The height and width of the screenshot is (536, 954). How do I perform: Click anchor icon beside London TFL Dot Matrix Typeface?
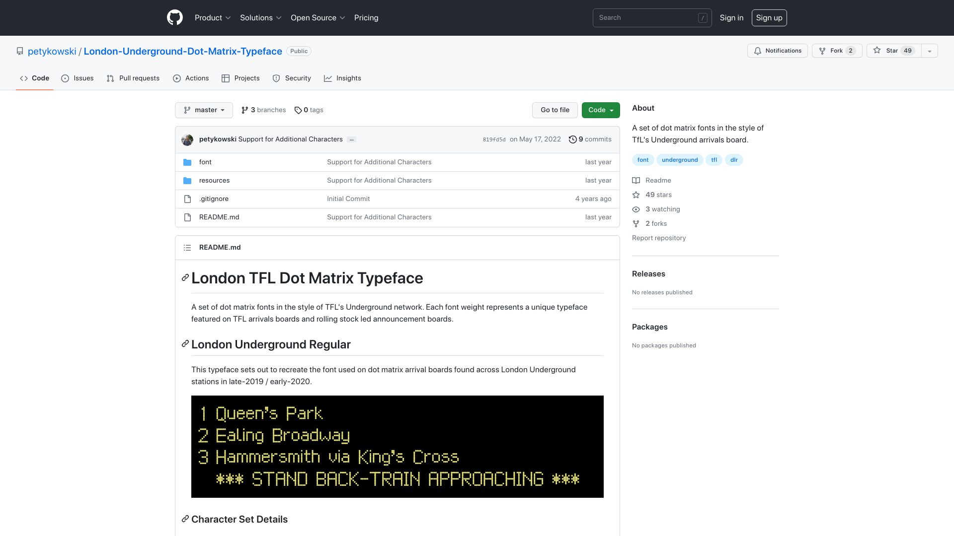click(x=185, y=277)
